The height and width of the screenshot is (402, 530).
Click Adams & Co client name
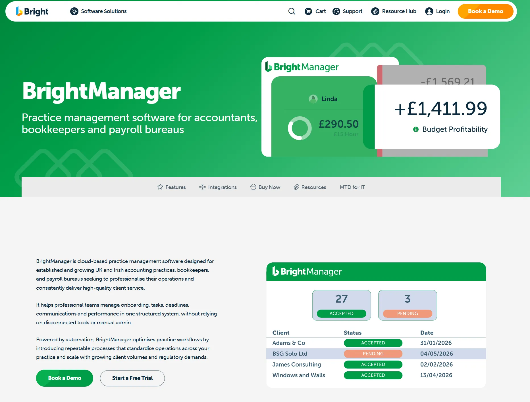289,343
